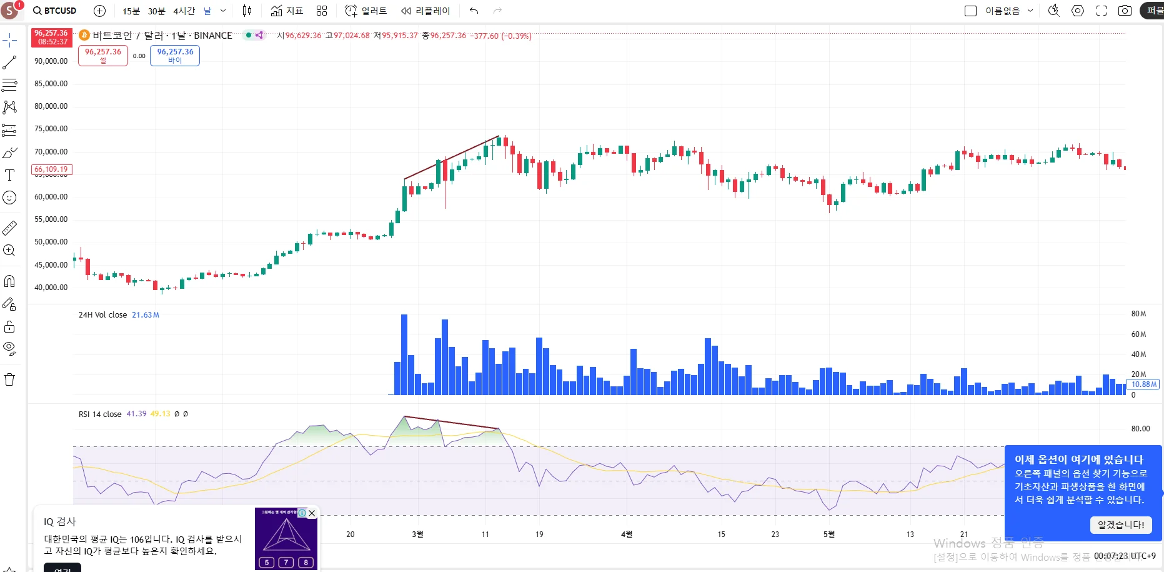Switch to the 30분 timeframe

[x=156, y=11]
